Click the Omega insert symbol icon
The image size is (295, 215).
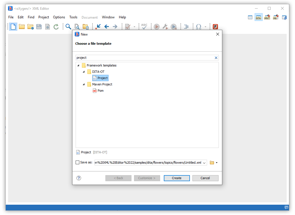pos(199,27)
